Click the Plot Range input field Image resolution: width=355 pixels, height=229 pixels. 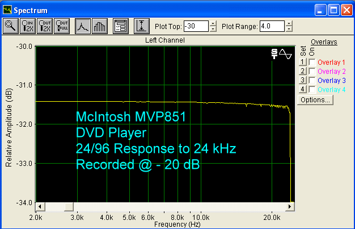pos(272,26)
